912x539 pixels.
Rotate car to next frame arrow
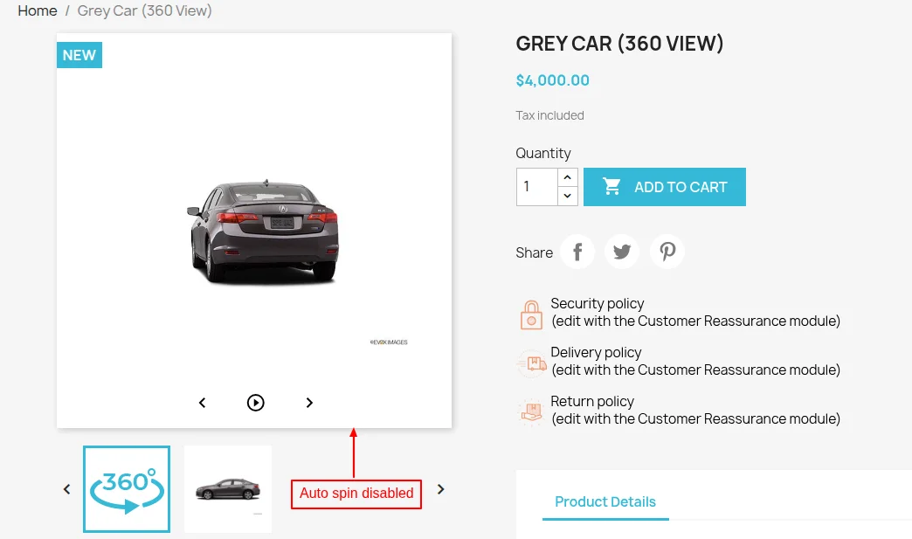point(309,403)
